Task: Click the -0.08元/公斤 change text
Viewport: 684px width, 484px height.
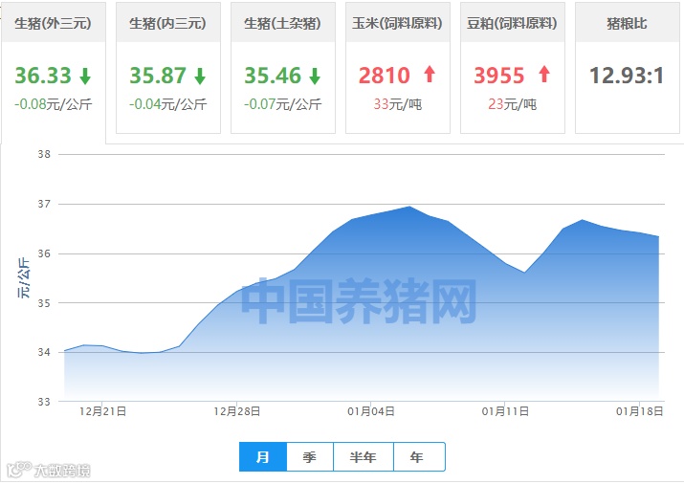Action: coord(54,104)
